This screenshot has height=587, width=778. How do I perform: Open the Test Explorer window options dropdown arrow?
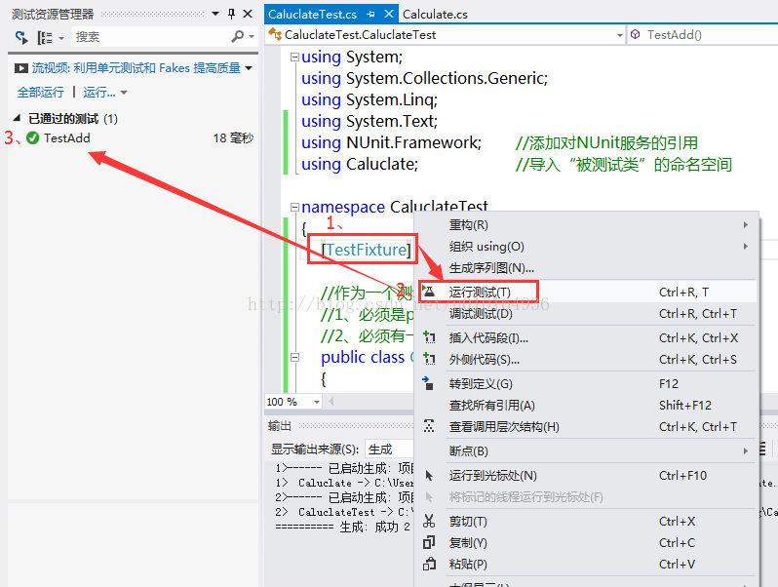click(x=214, y=14)
